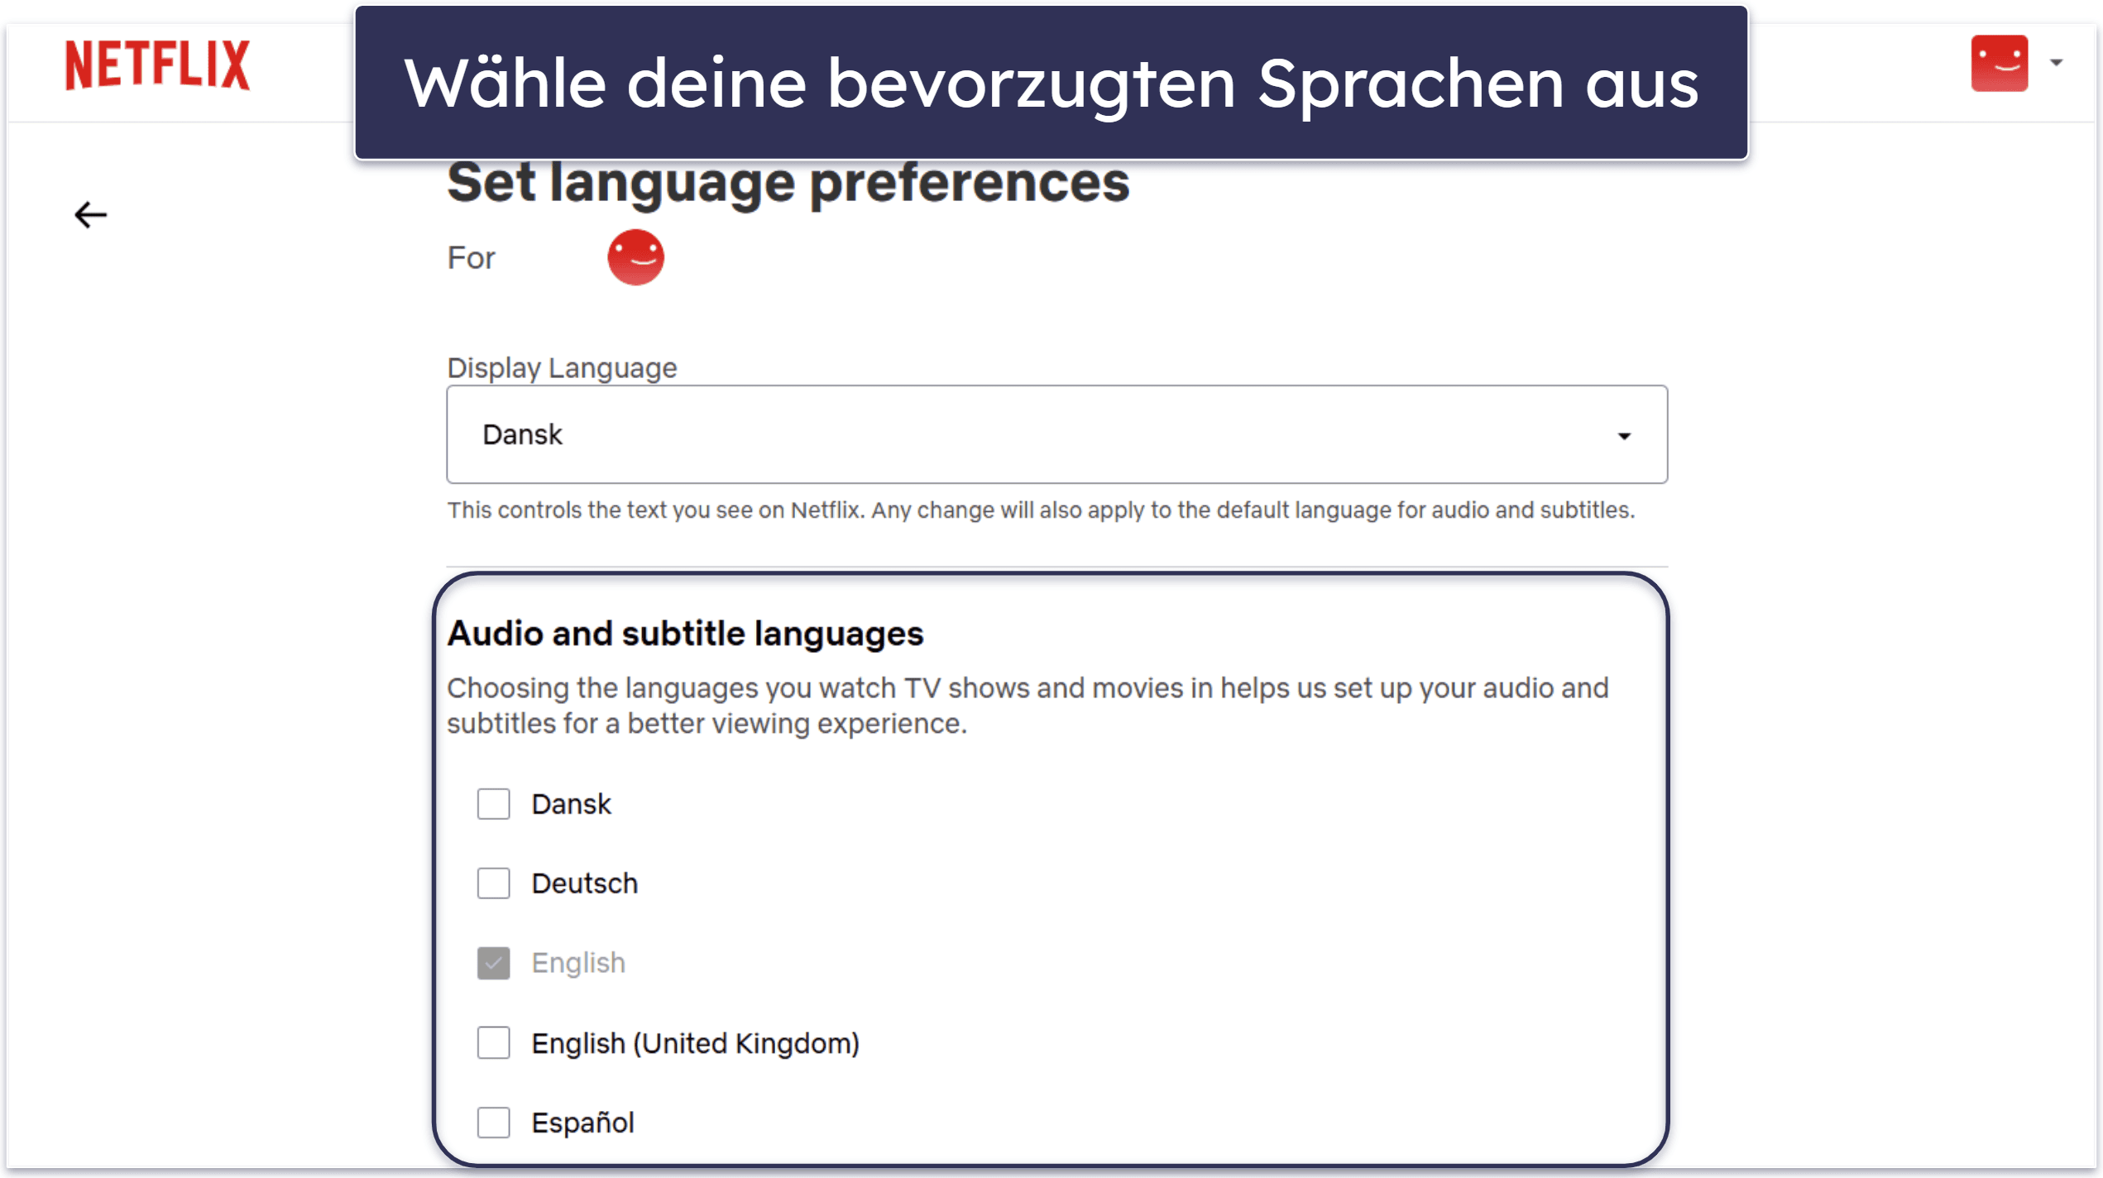Image resolution: width=2103 pixels, height=1178 pixels.
Task: Click the Español label text
Action: tap(582, 1123)
